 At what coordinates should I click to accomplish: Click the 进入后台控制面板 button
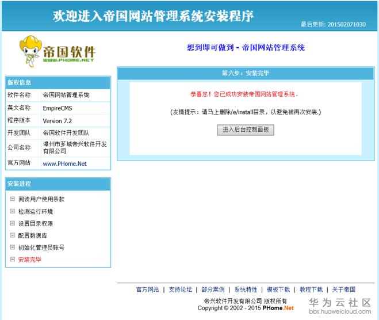tap(246, 130)
